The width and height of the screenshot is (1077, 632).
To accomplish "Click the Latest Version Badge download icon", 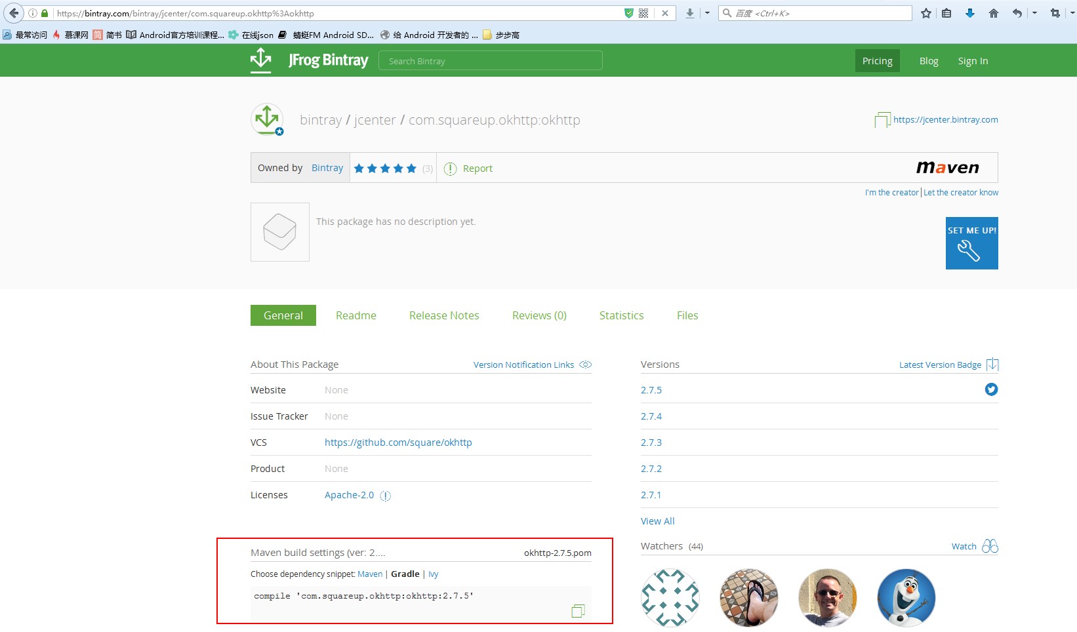I will coord(992,365).
